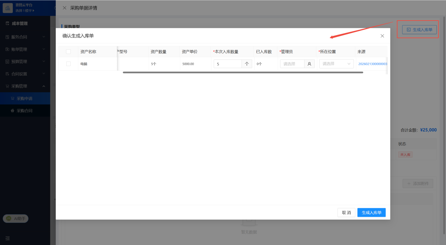Image resolution: width=446 pixels, height=245 pixels.
Task: Click the 采购申请 cart icon in sidebar
Action: pyautogui.click(x=12, y=98)
